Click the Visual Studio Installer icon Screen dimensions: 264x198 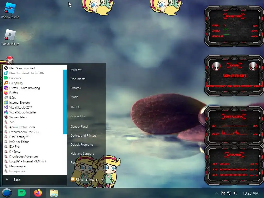coord(6,112)
